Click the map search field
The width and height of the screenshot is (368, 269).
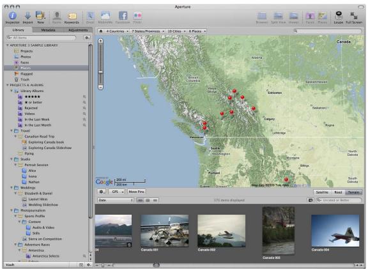point(327,31)
